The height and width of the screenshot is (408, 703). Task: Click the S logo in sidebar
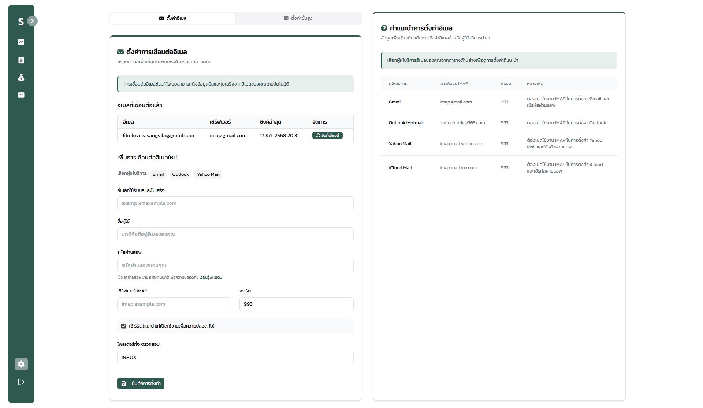[21, 22]
